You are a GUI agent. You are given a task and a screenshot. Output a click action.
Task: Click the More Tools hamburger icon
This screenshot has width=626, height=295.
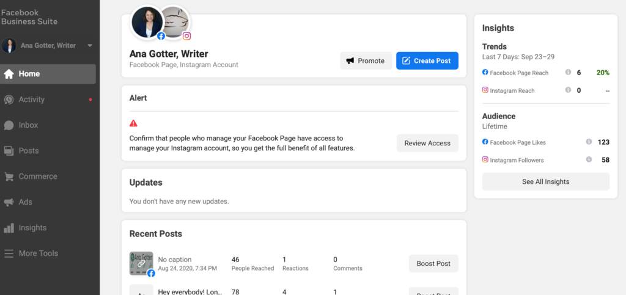pos(9,253)
